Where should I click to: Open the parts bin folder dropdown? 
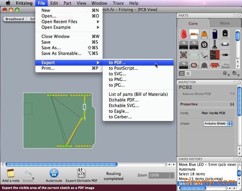[x=235, y=73]
